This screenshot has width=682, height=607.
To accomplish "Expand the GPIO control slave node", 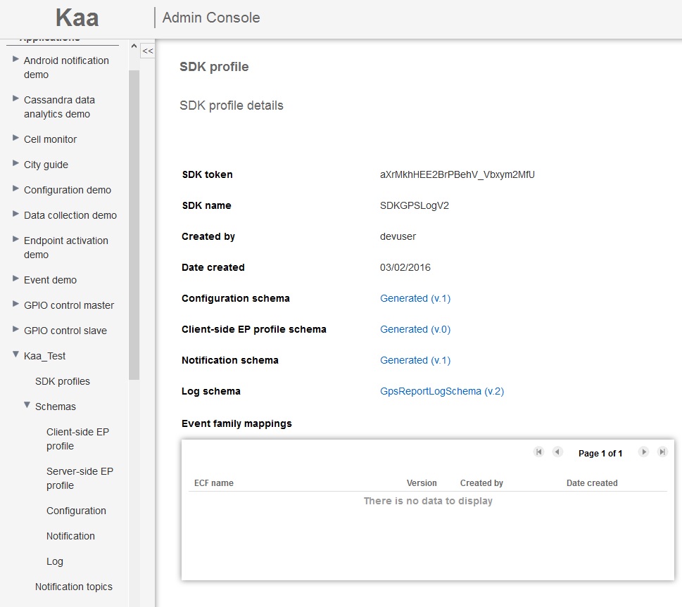I will [15, 329].
